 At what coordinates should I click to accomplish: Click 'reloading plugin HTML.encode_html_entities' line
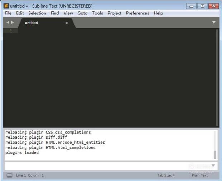(x=55, y=142)
